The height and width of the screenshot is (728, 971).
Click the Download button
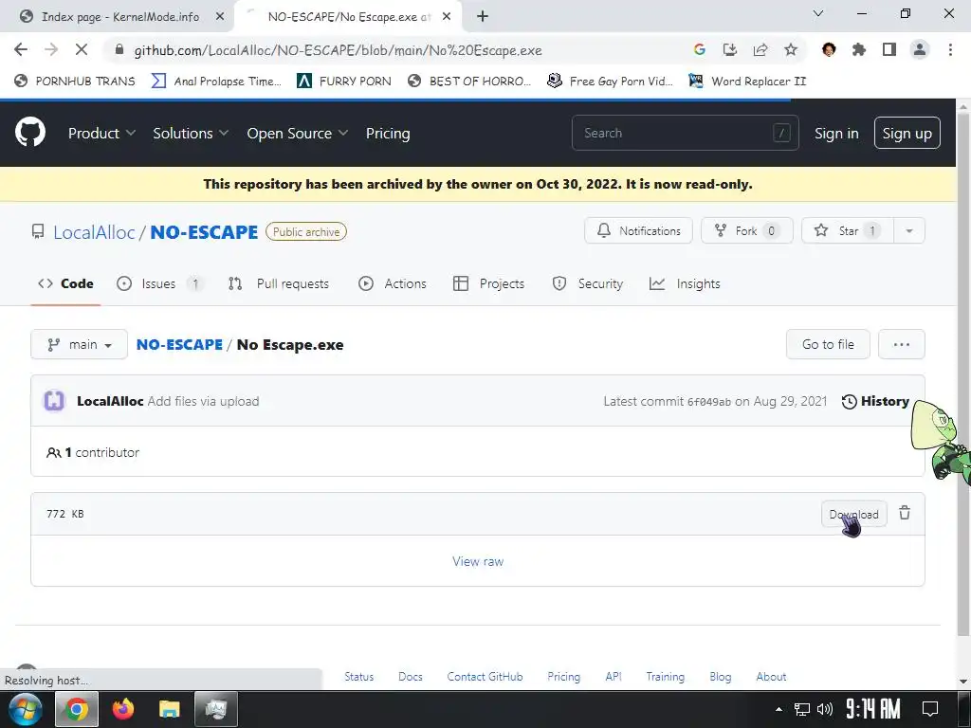pos(854,514)
